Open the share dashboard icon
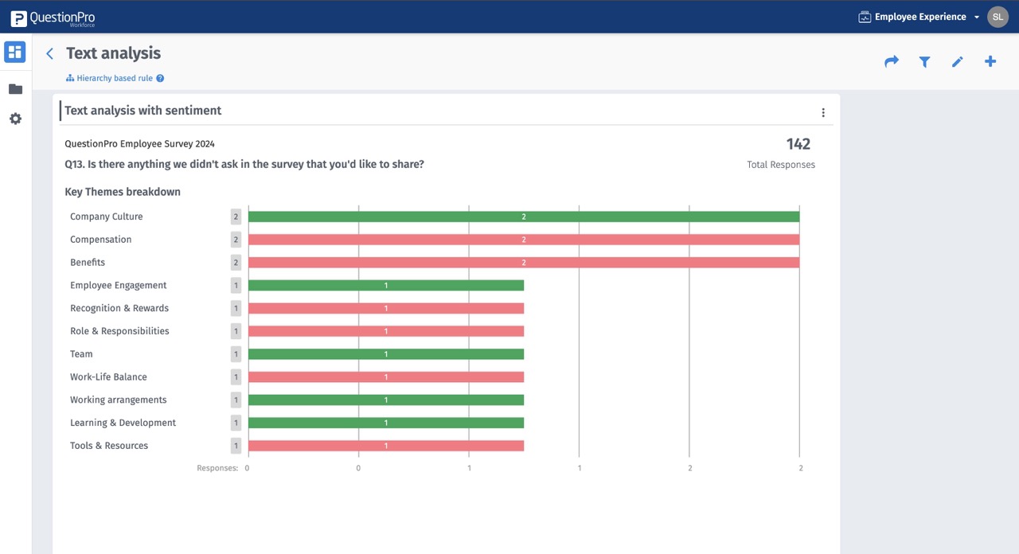The height and width of the screenshot is (554, 1019). pos(891,60)
